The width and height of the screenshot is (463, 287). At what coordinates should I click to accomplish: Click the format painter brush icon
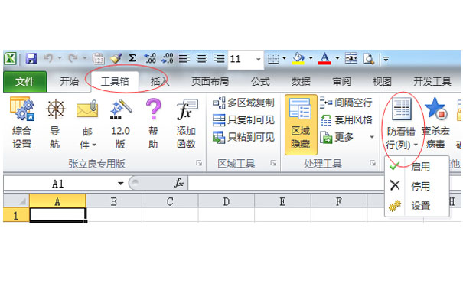pos(116,58)
